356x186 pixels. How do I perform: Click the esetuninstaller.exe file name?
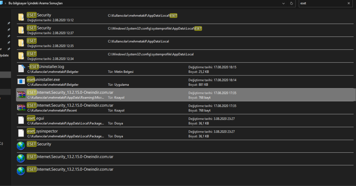[x=44, y=80]
